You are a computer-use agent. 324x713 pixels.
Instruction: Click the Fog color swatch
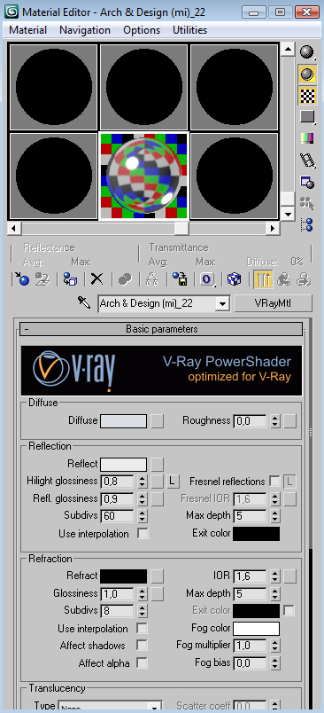click(256, 629)
